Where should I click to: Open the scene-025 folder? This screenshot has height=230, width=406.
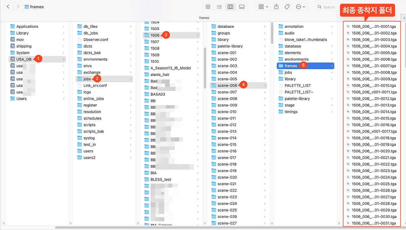pyautogui.click(x=238, y=210)
